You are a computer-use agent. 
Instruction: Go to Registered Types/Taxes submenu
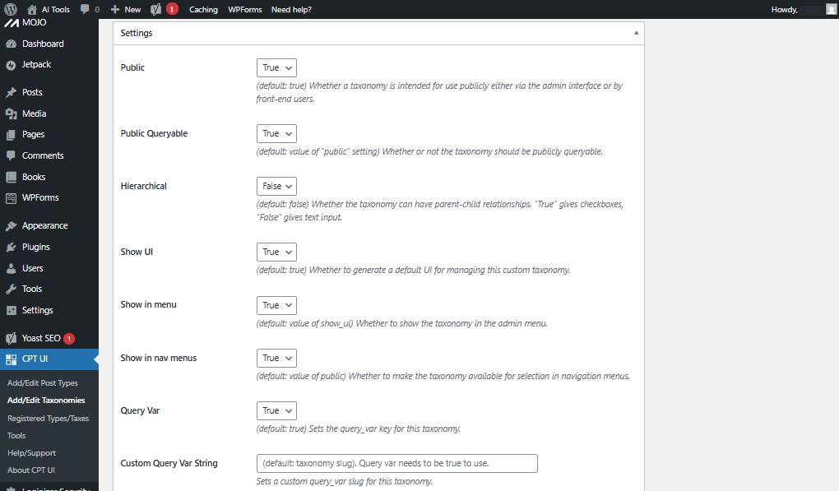(48, 419)
